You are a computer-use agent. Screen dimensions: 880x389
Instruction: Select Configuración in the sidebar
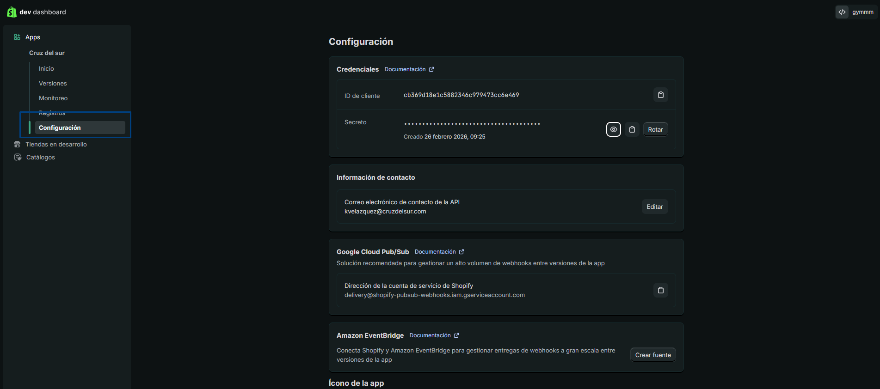click(80, 128)
